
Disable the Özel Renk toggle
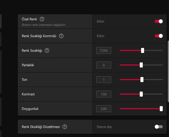(159, 21)
